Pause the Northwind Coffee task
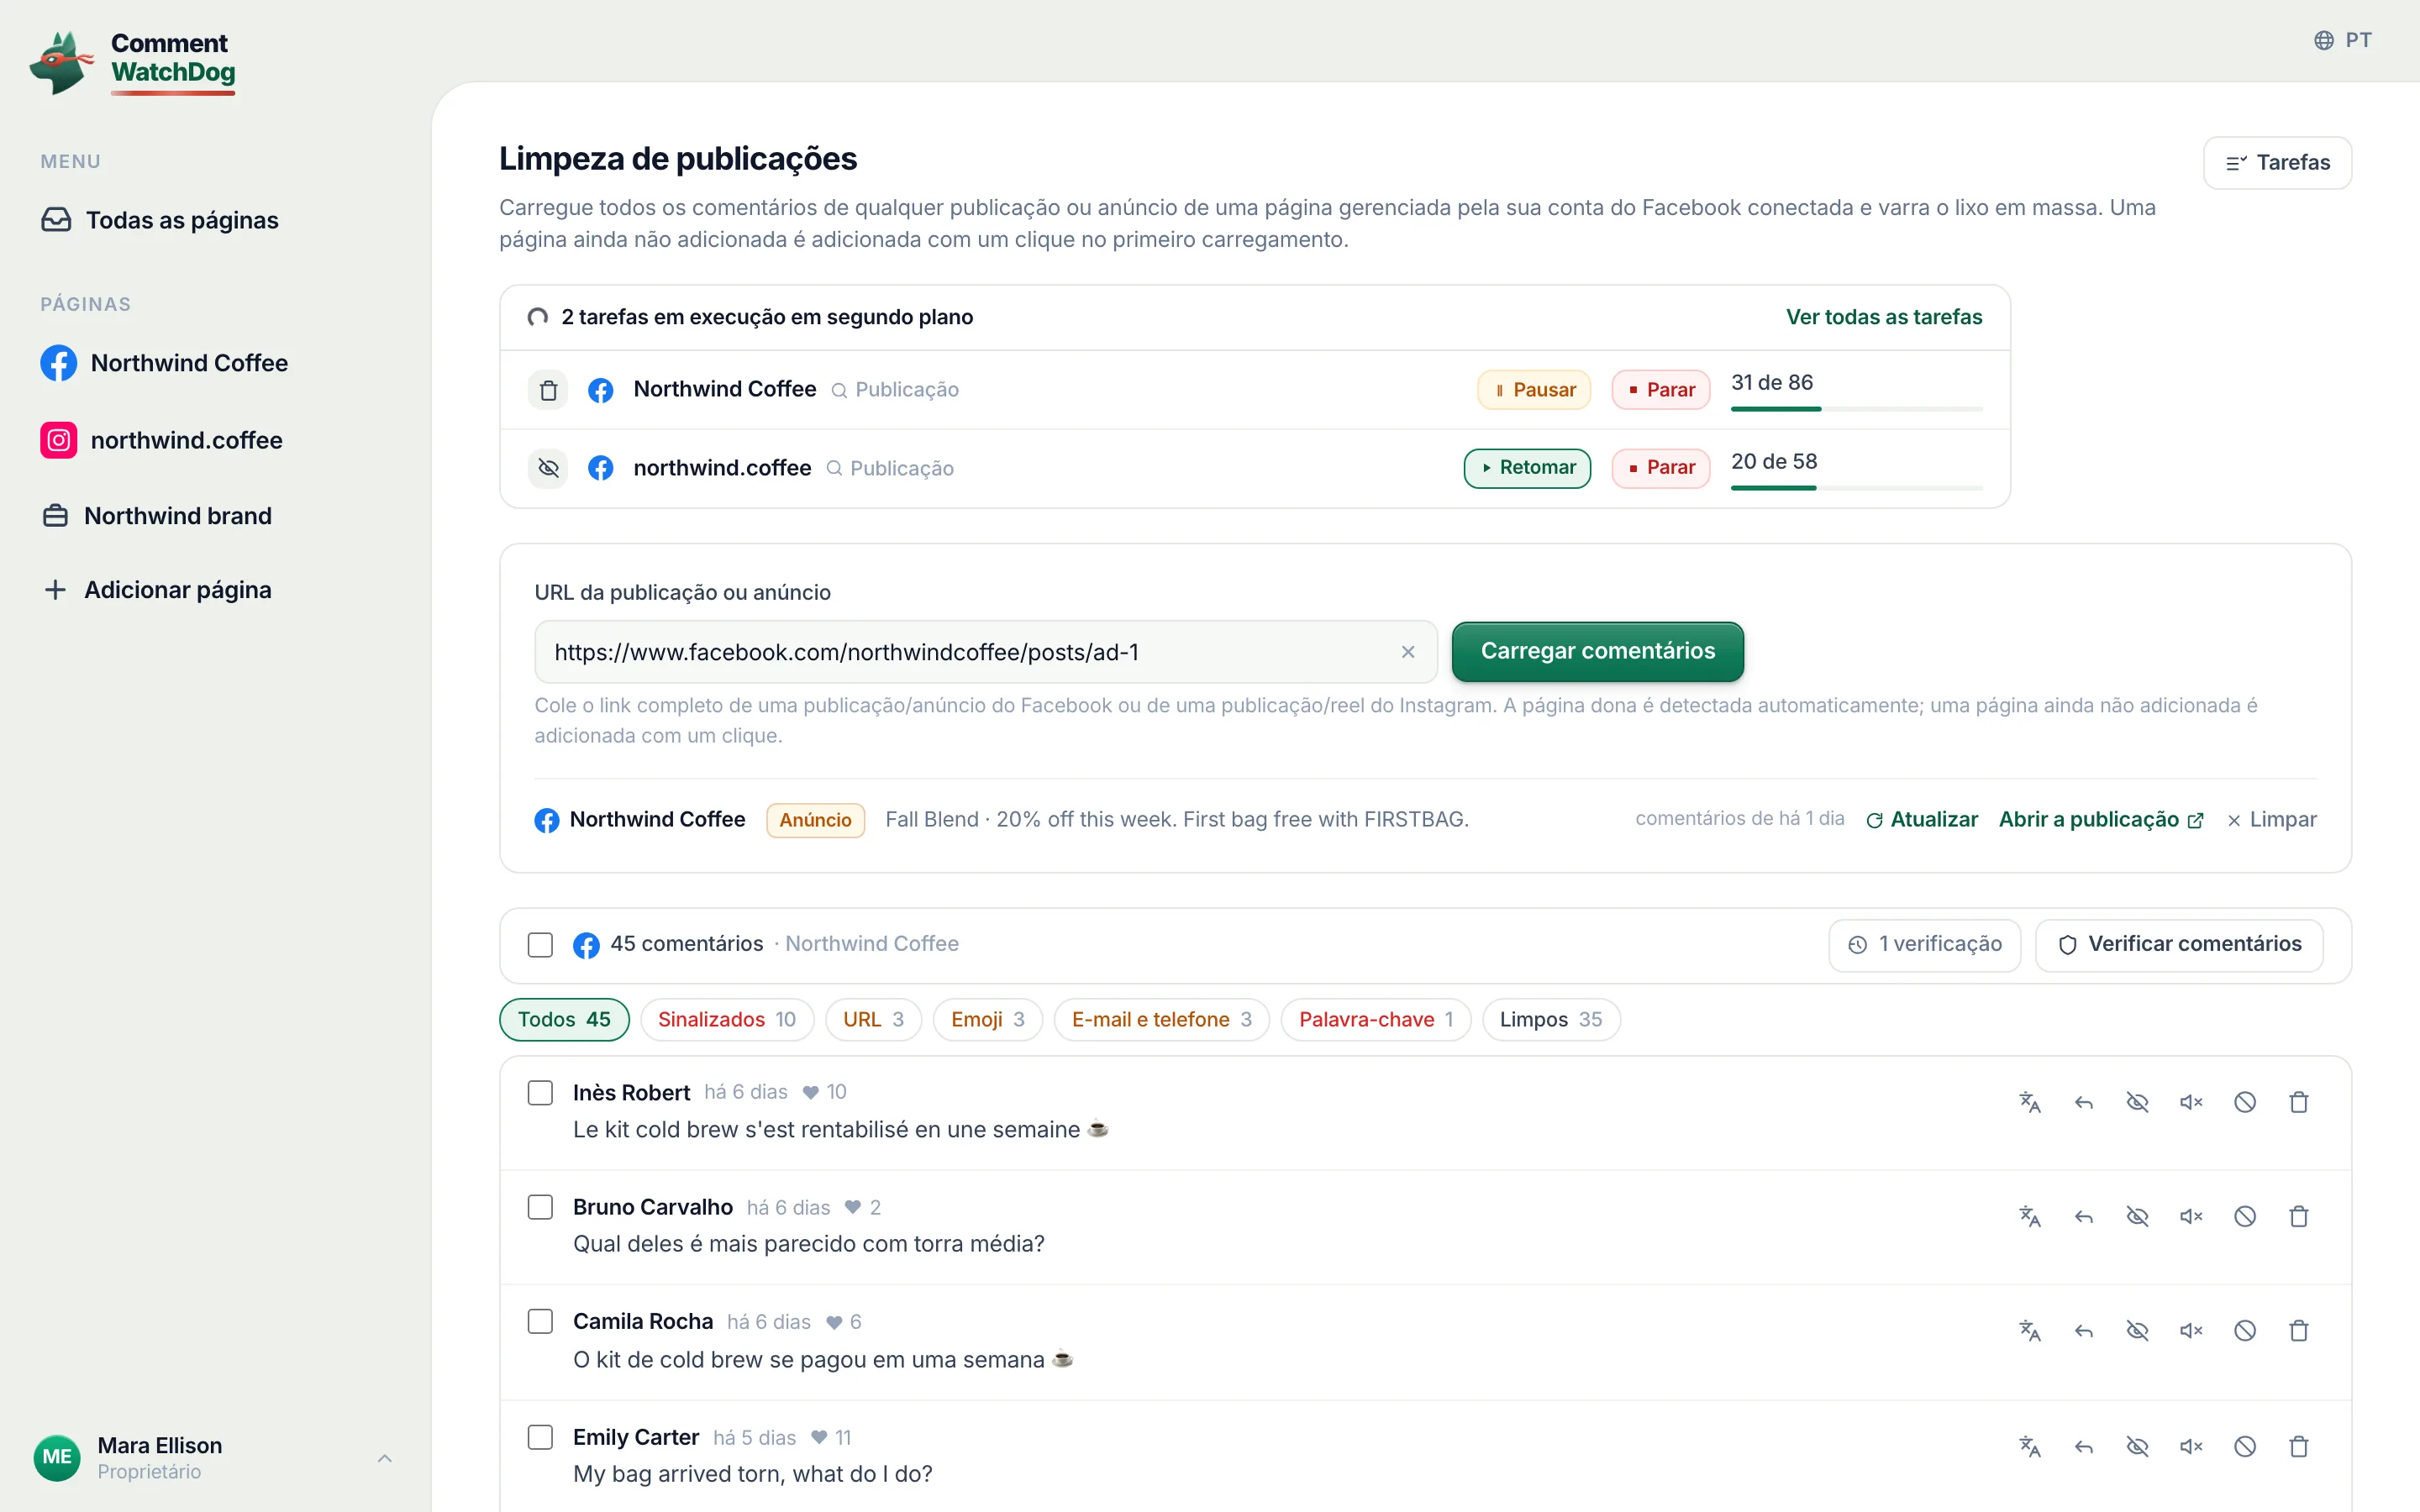The width and height of the screenshot is (2420, 1512). pos(1534,390)
